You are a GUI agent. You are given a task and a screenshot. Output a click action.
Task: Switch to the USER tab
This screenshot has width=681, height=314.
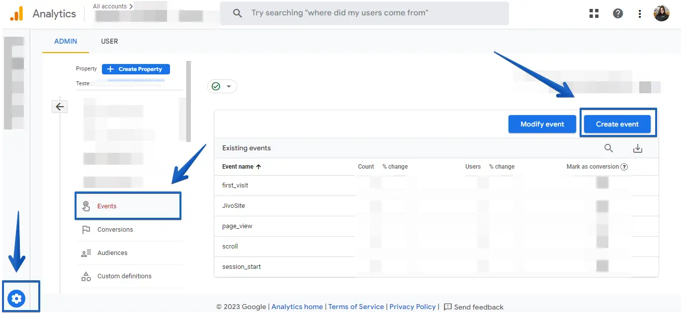click(109, 41)
